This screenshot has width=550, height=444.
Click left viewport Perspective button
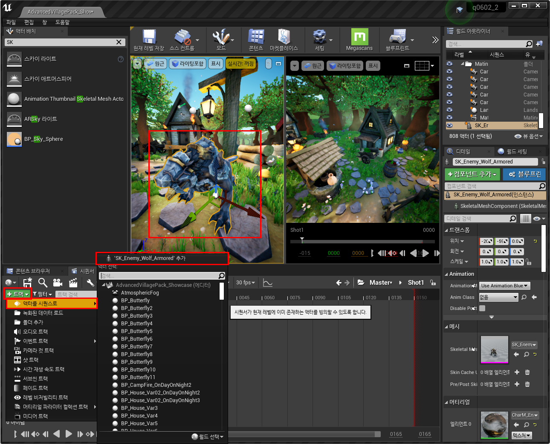pos(155,64)
